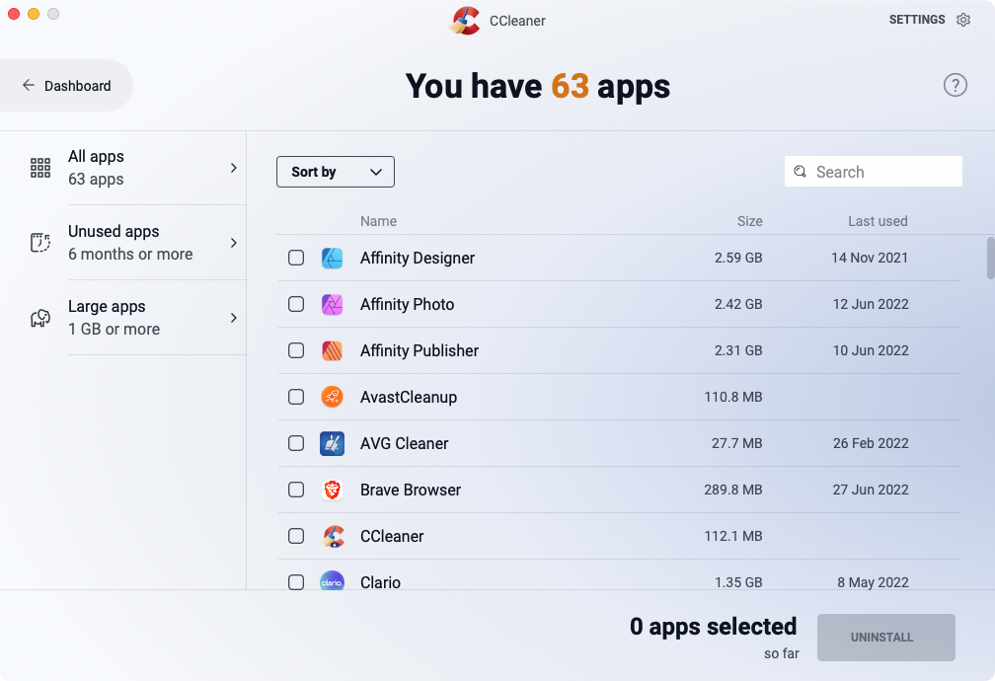The height and width of the screenshot is (681, 995).
Task: Click the UNINSTALL button
Action: pyautogui.click(x=885, y=638)
